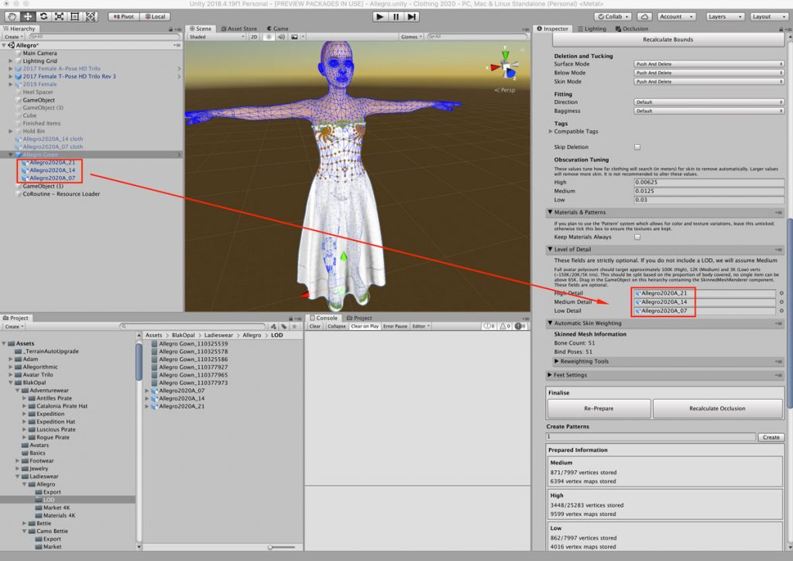Click the Re-Prepare button

pos(599,408)
